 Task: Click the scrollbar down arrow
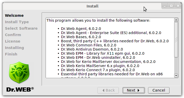pyautogui.click(x=176, y=76)
